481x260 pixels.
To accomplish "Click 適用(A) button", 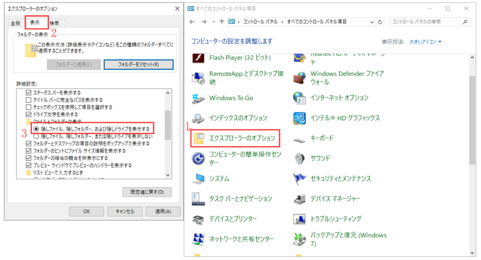I will 163,211.
